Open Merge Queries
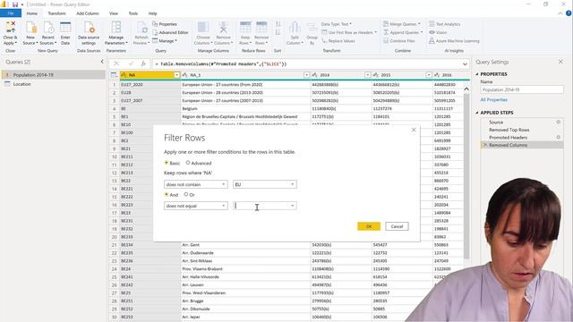The image size is (573, 322). click(x=402, y=24)
